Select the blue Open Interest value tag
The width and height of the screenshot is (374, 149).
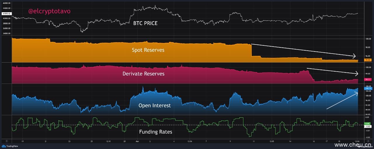[x=368, y=88]
